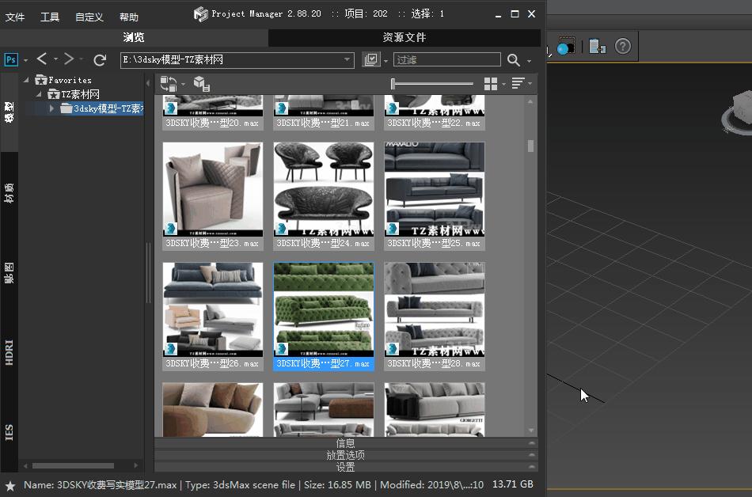752x497 pixels.
Task: Open the 贴图 (maps) category panel
Action: [9, 273]
